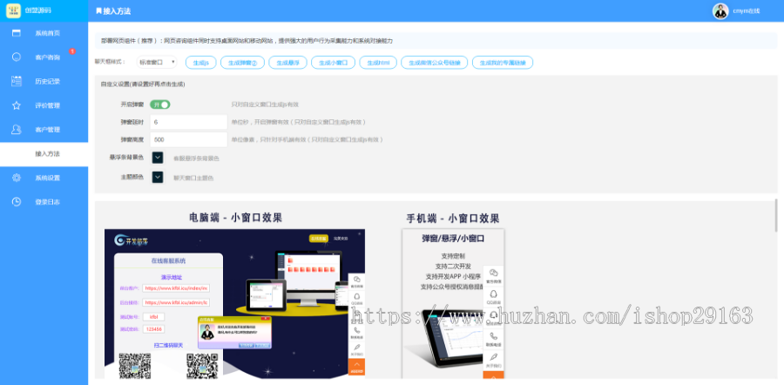Click the 弹窗高度 input field showing 500
This screenshot has height=385, width=784.
pos(188,139)
